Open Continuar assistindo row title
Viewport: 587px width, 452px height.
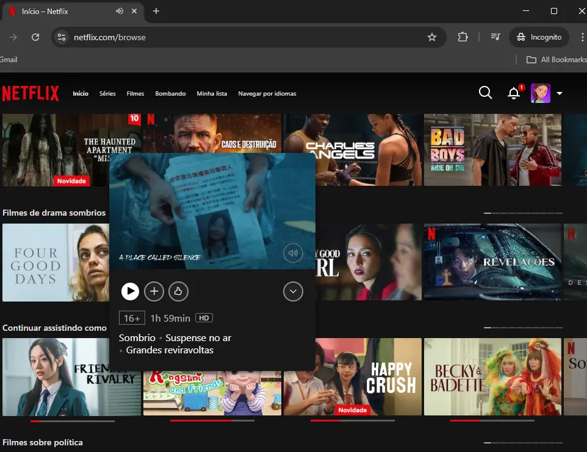coord(55,328)
